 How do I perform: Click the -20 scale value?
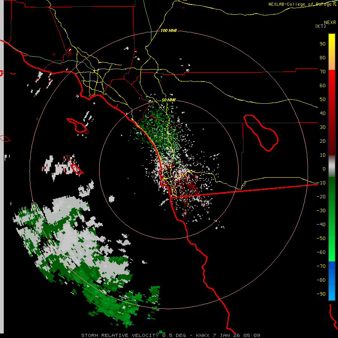pos(321,197)
